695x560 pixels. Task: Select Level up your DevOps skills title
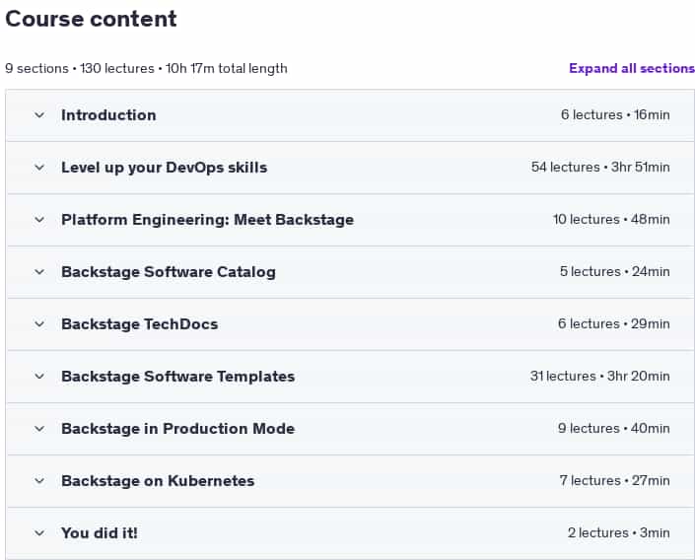point(165,168)
